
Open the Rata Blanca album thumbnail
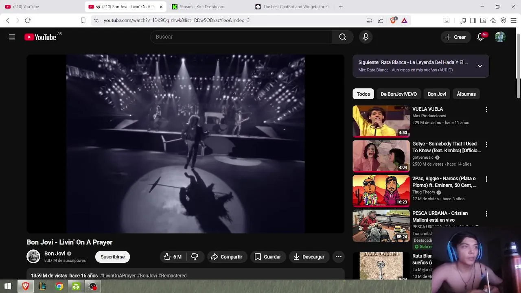coord(381,266)
